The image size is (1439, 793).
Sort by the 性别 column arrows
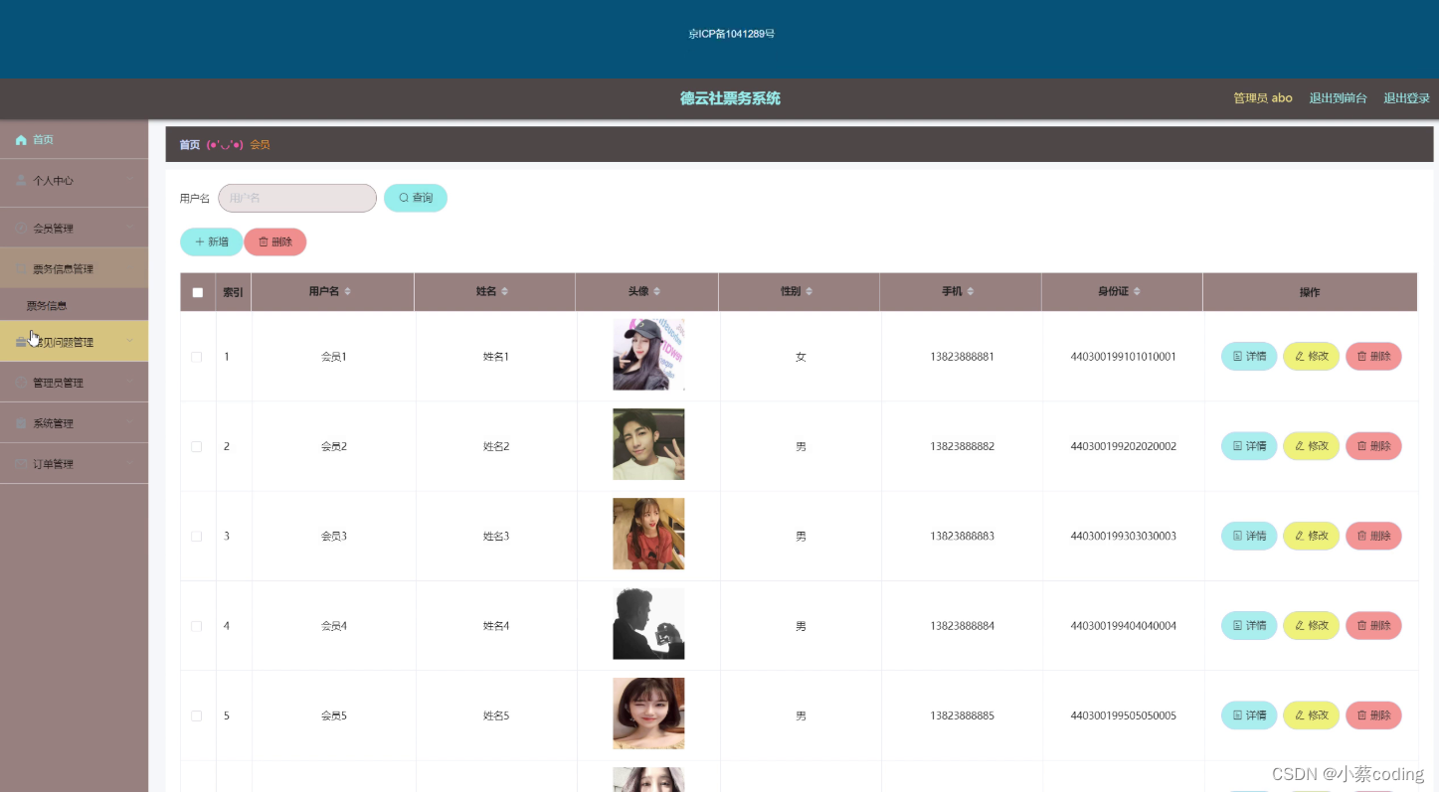(x=809, y=291)
